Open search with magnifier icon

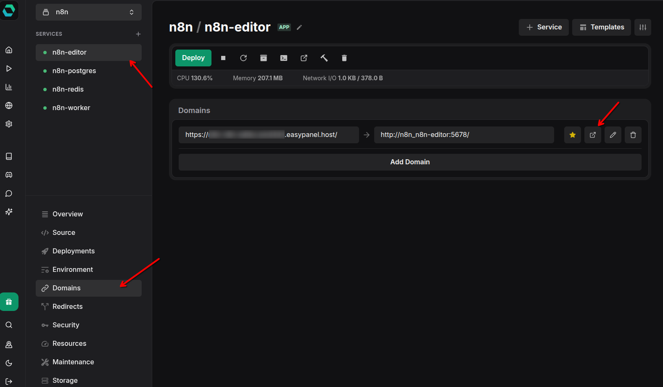[9, 325]
